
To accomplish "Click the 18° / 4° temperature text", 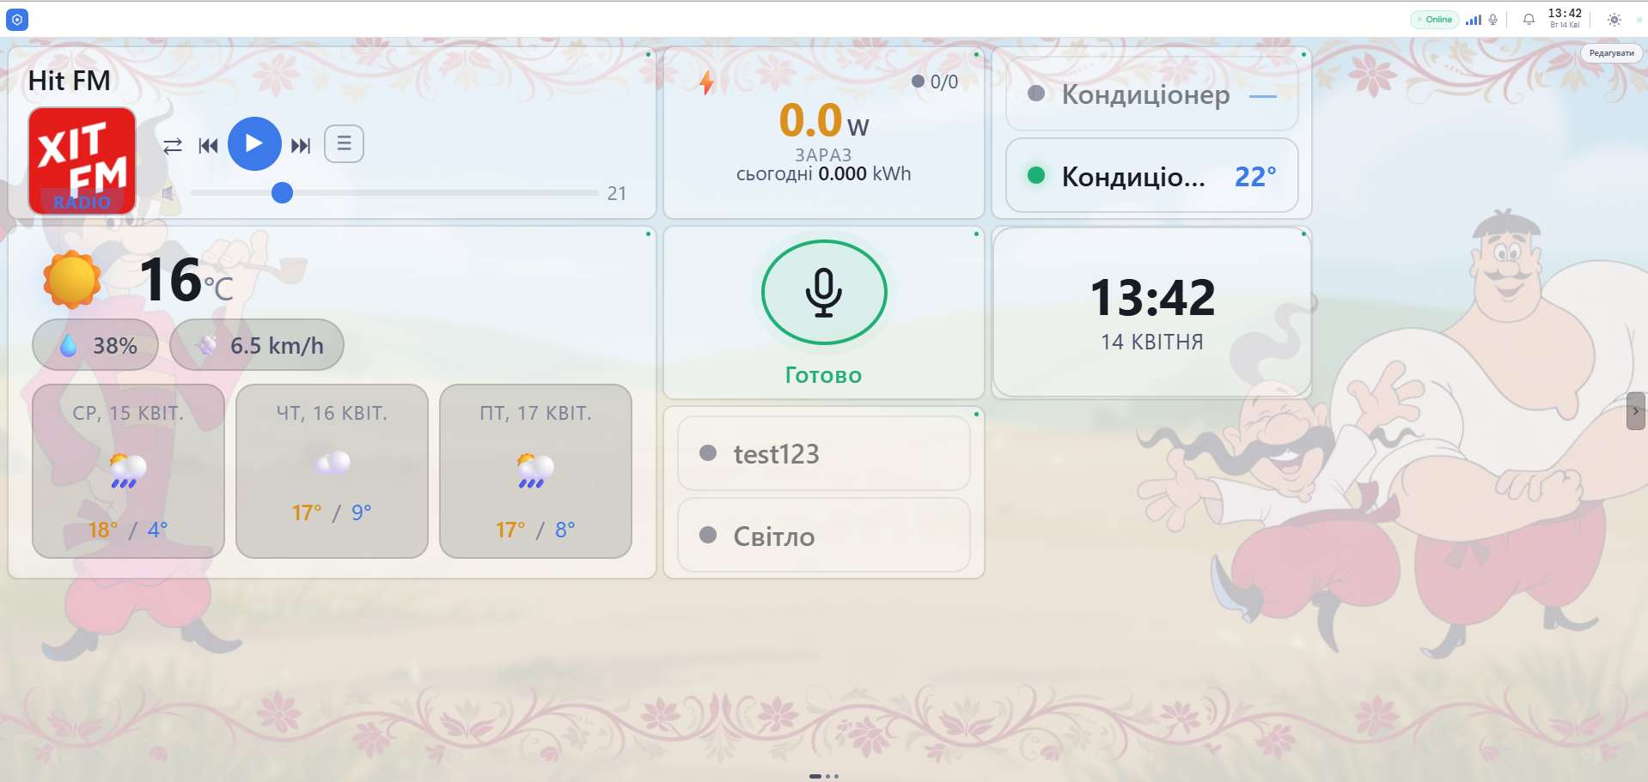I will click(128, 530).
